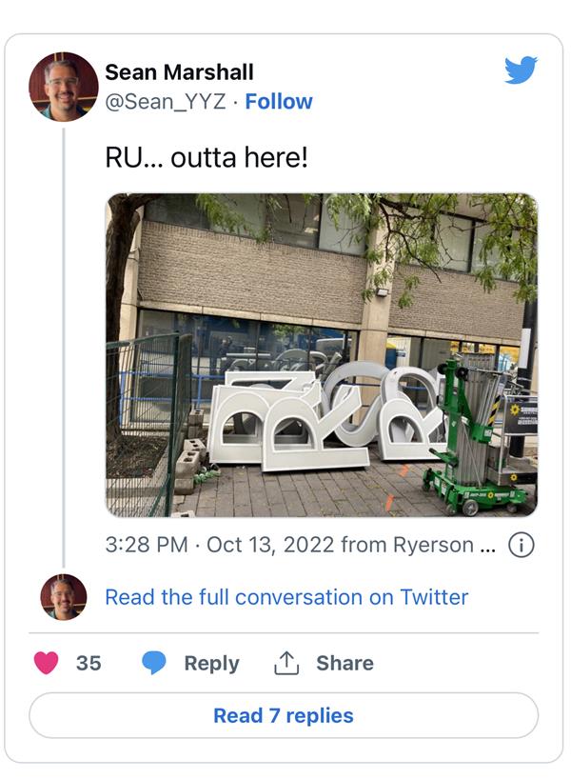Open Sean Marshall's large profile avatar
The height and width of the screenshot is (779, 571).
click(x=64, y=87)
